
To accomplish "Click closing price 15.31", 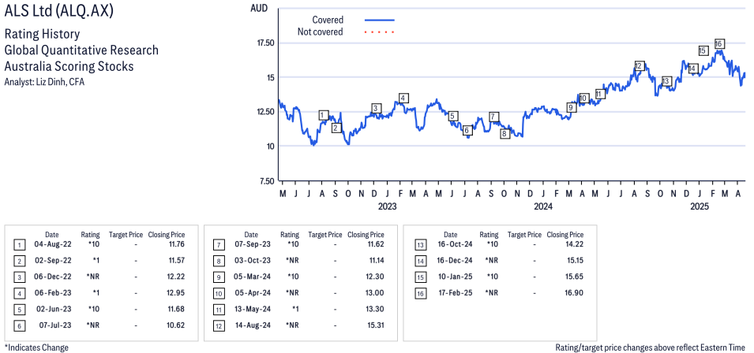I will tap(376, 325).
